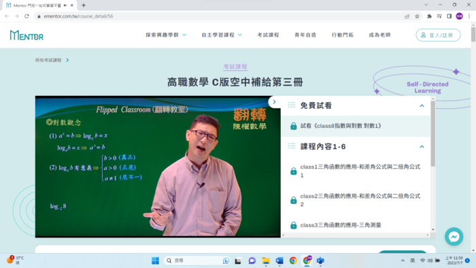Viewport: 476px width, 268px height.
Task: Click the browser back arrow
Action: (7, 16)
